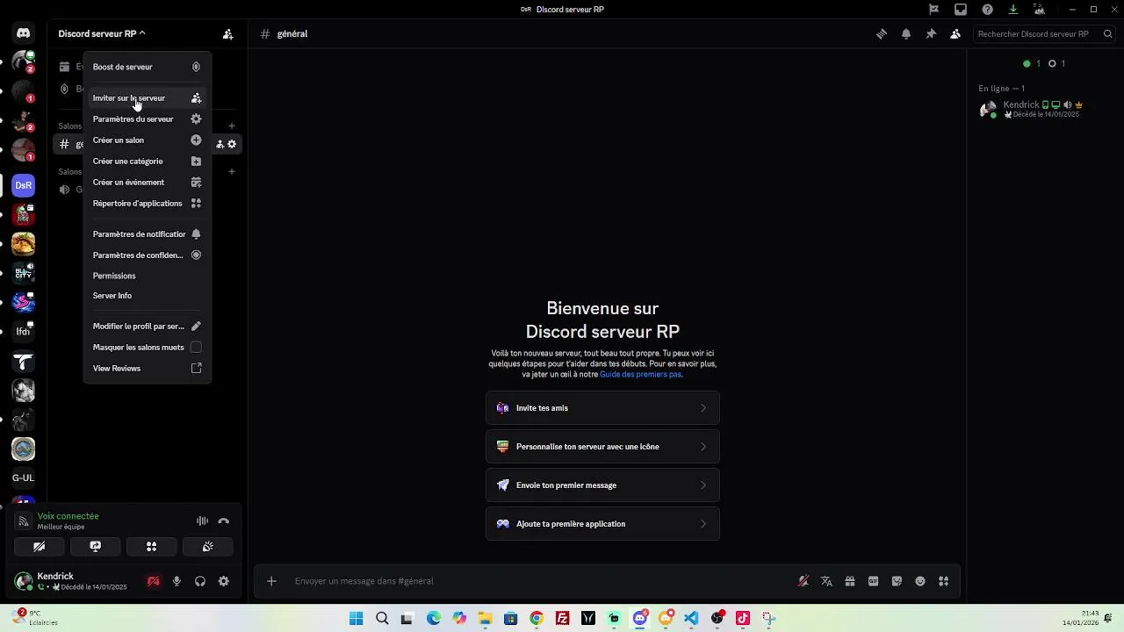1124x632 pixels.
Task: Start an activity from voice panel
Action: click(152, 547)
